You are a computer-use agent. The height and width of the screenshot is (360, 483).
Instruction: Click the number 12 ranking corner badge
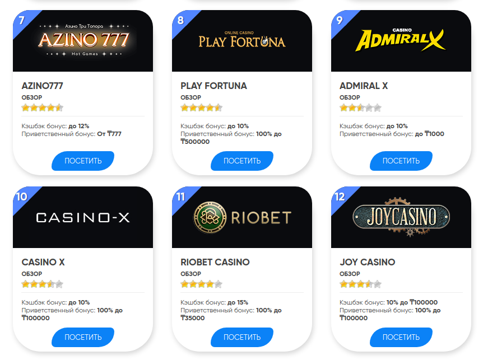pos(340,197)
